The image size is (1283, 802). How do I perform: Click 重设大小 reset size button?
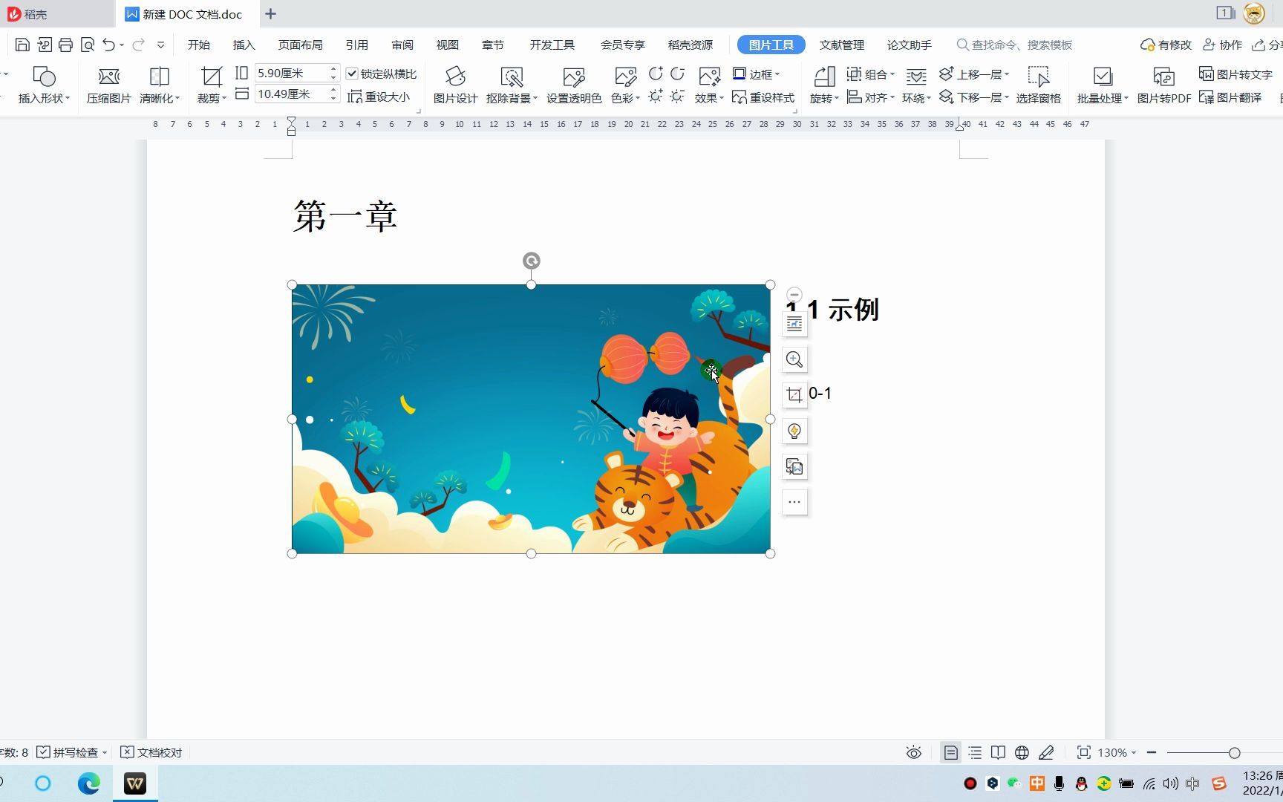[379, 97]
